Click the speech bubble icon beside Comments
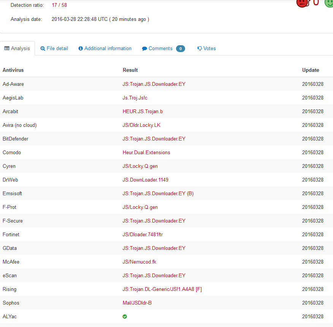The image size is (333, 327). point(144,49)
